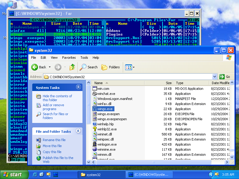Viewport: 239px width, 179px height.
Task: Select the winmm.dll file icon
Action: tap(95, 155)
